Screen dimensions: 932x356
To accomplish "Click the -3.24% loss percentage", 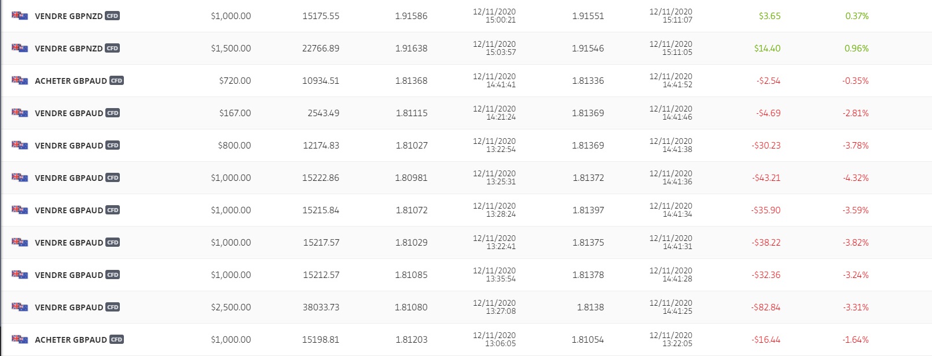I will tap(856, 275).
